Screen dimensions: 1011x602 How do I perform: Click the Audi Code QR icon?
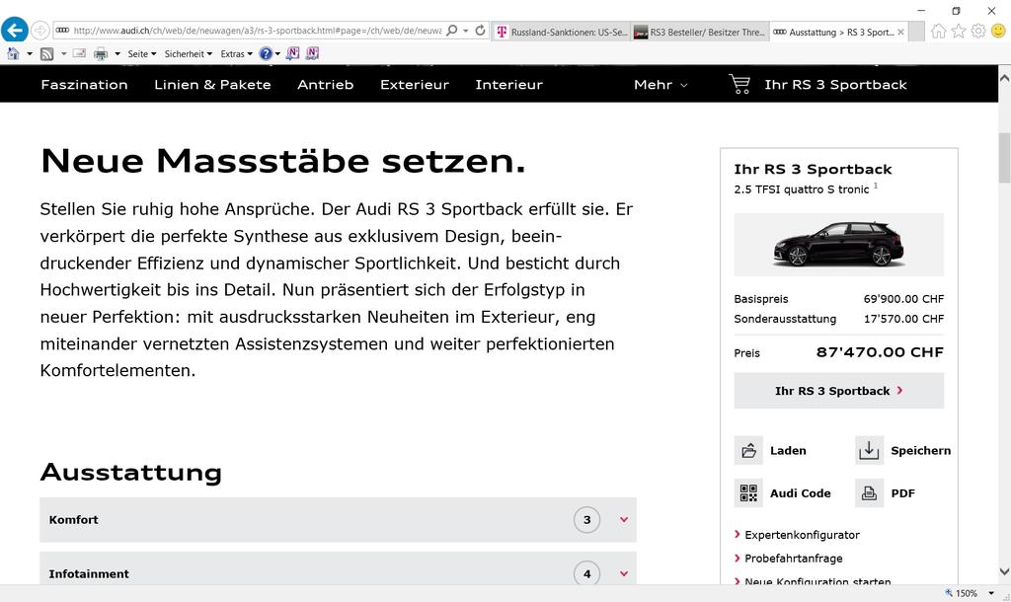point(748,493)
